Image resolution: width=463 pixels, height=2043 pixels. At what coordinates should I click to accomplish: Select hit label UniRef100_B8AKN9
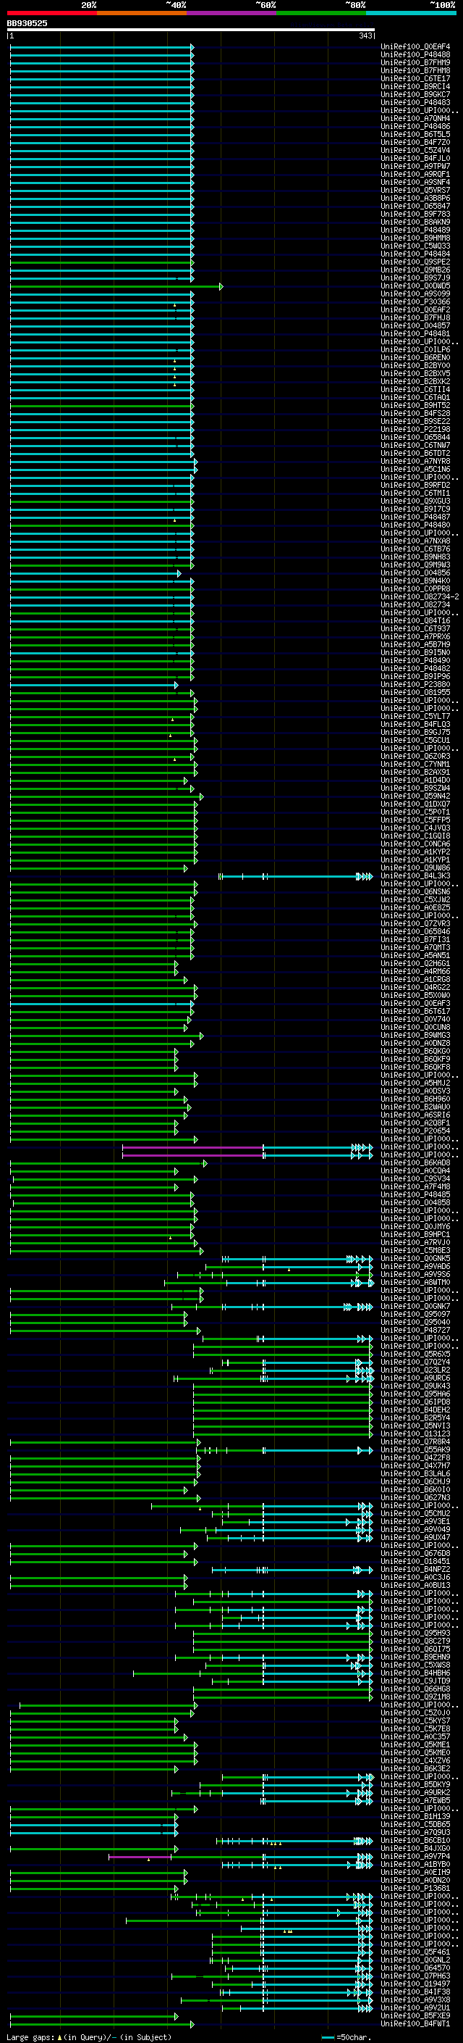415,222
